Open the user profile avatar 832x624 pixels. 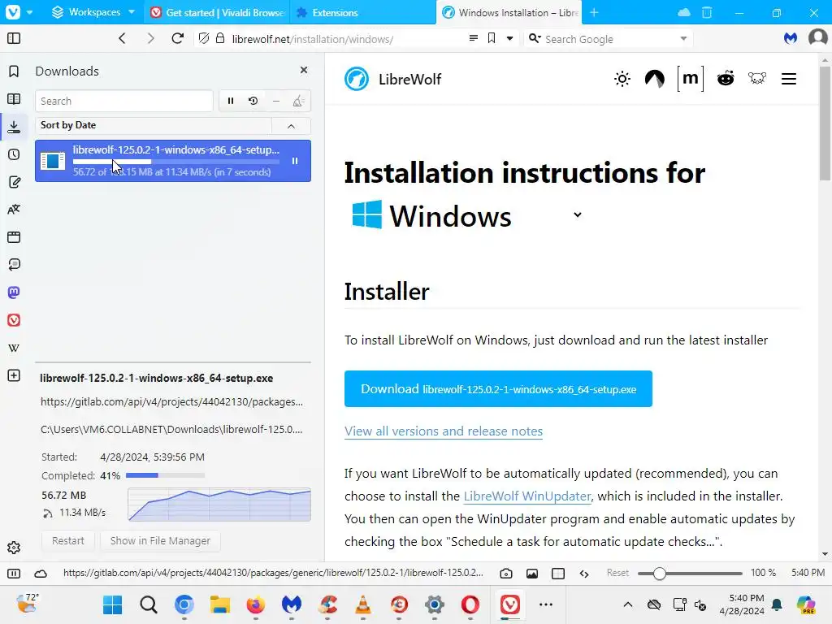(x=817, y=38)
